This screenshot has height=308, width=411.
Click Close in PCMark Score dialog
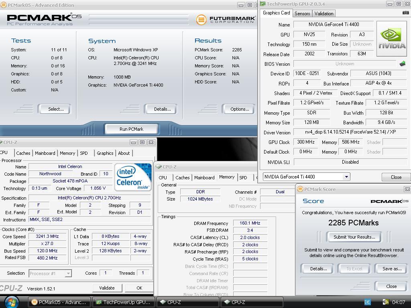click(391, 286)
